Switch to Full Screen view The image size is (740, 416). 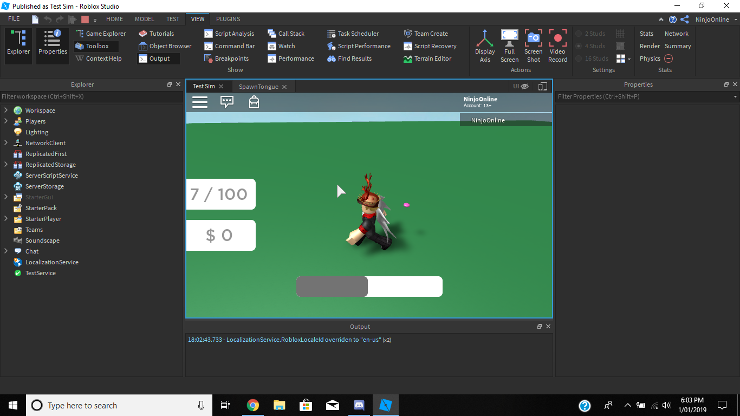(509, 46)
